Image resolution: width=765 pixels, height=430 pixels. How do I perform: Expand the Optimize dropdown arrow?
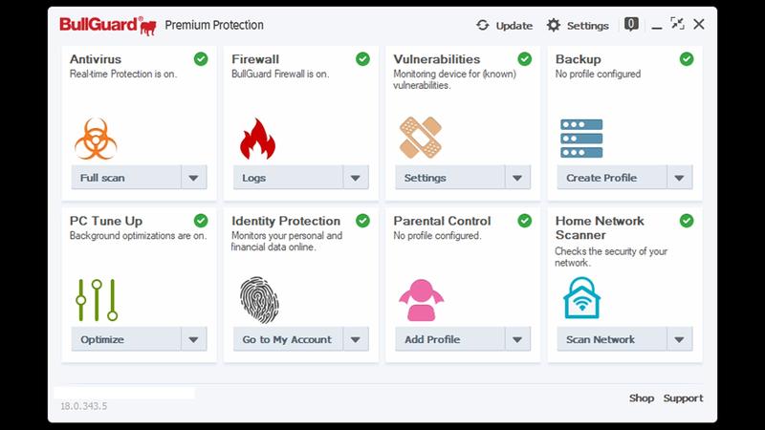click(194, 339)
